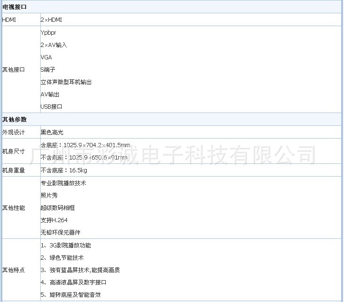Click the 2×AV输入 entry
344x302 pixels.
click(54, 45)
